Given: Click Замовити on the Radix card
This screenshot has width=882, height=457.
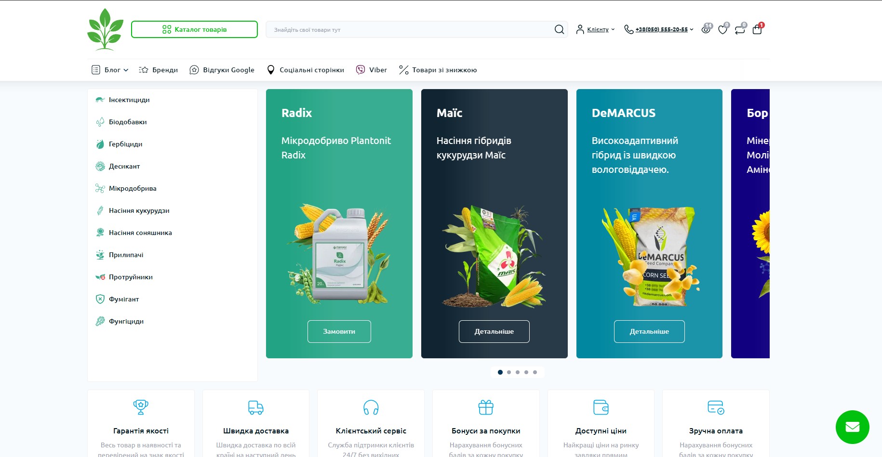Looking at the screenshot, I should (339, 331).
